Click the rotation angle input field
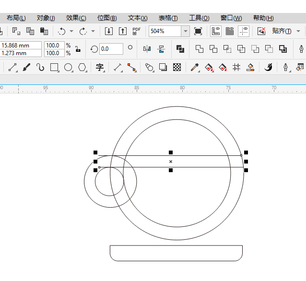The height and width of the screenshot is (281, 306). [111, 49]
